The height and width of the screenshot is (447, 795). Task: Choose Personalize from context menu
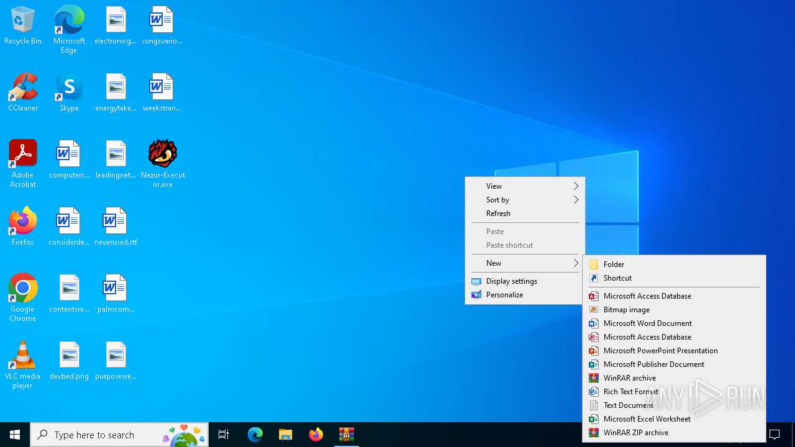[x=525, y=294]
